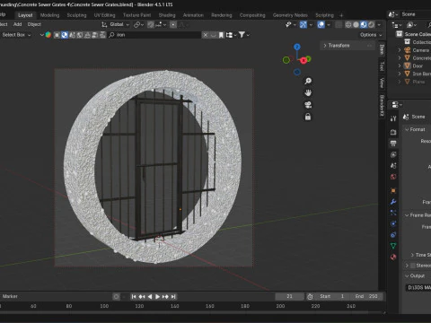Open the Physics properties tab
Screen dimensions: 431x323
click(x=393, y=223)
